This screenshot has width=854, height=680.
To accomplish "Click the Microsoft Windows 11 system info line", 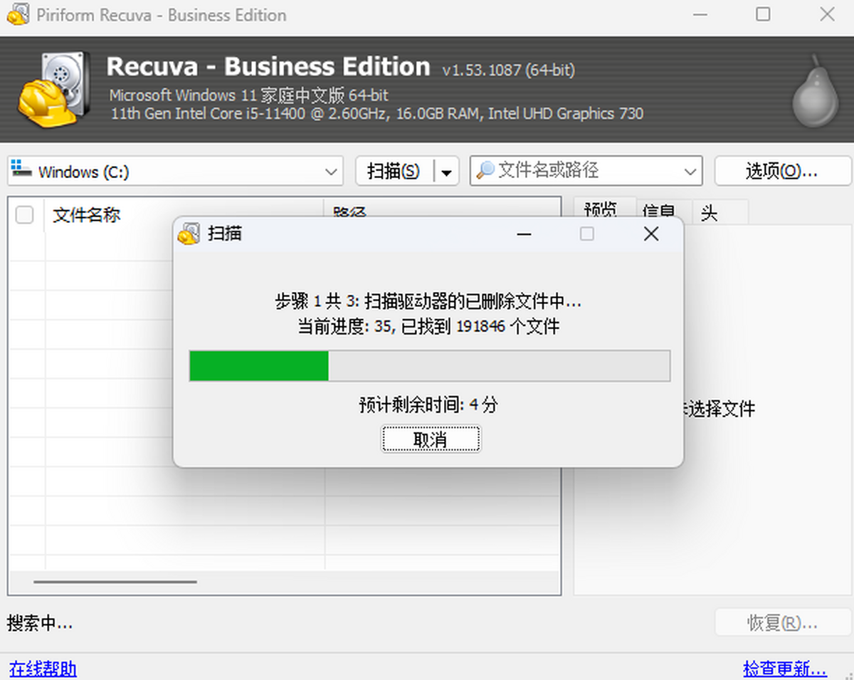I will (249, 95).
